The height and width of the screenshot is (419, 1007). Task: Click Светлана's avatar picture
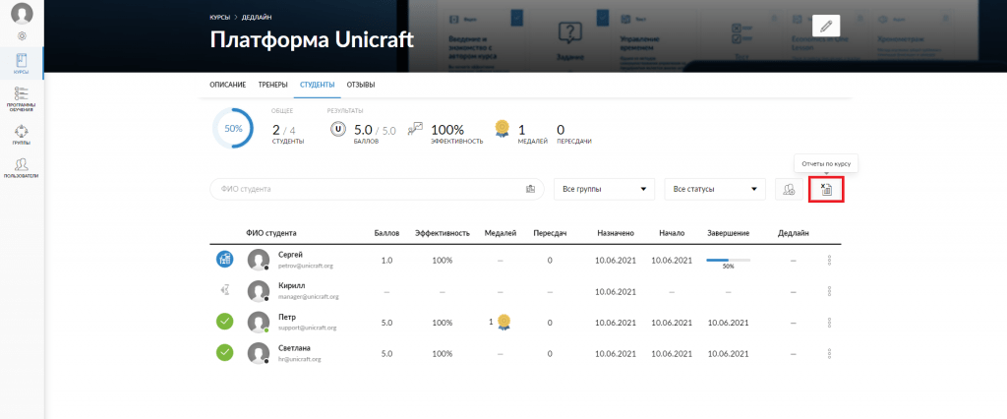259,353
